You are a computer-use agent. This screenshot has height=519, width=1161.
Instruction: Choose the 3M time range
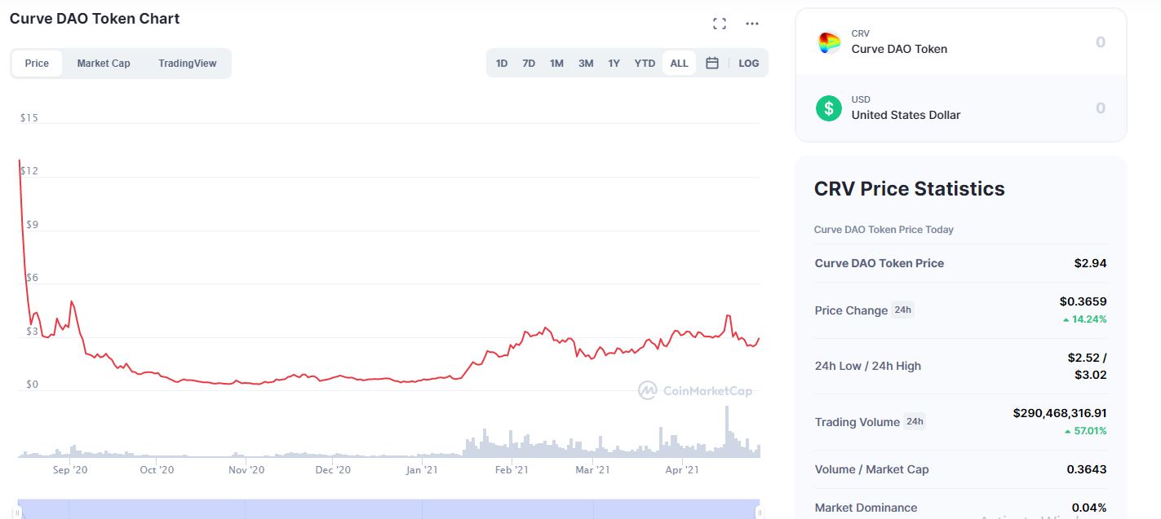click(x=586, y=64)
